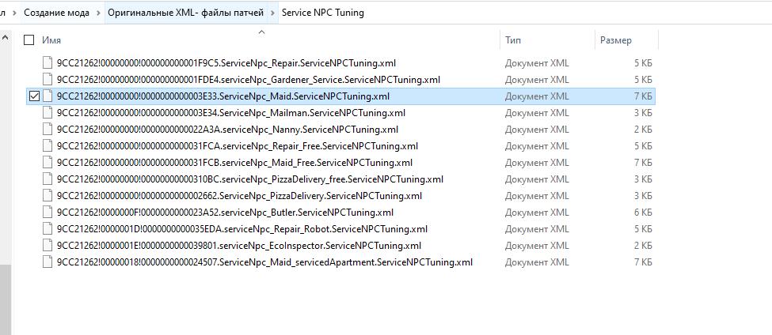Tick the select-all checkbox in header

tap(29, 40)
